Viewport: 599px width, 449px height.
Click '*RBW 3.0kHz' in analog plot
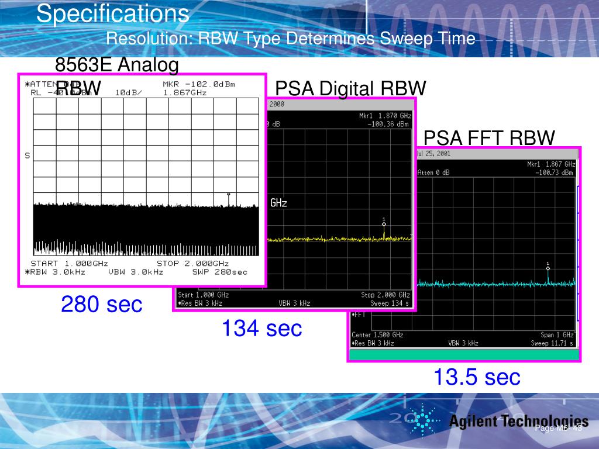point(55,272)
